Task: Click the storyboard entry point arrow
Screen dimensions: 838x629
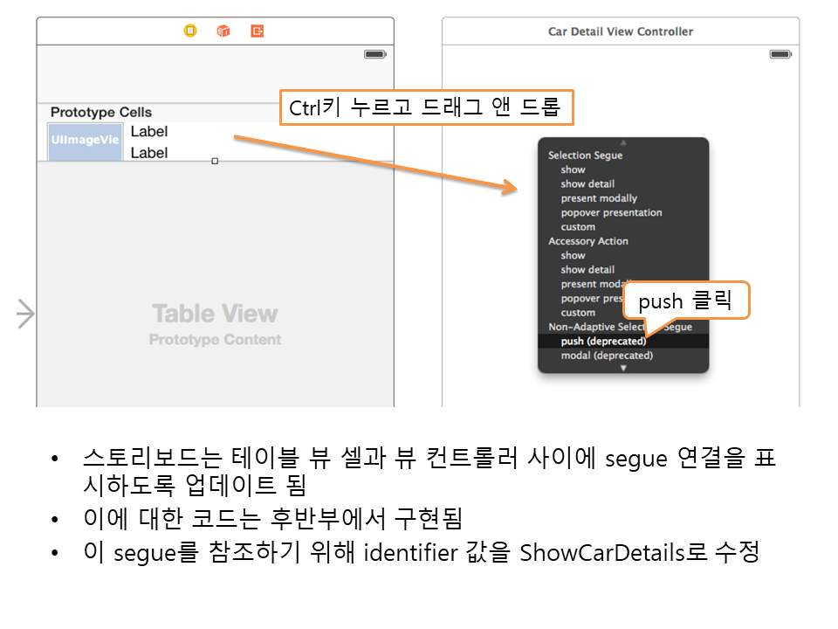Action: click(x=25, y=314)
